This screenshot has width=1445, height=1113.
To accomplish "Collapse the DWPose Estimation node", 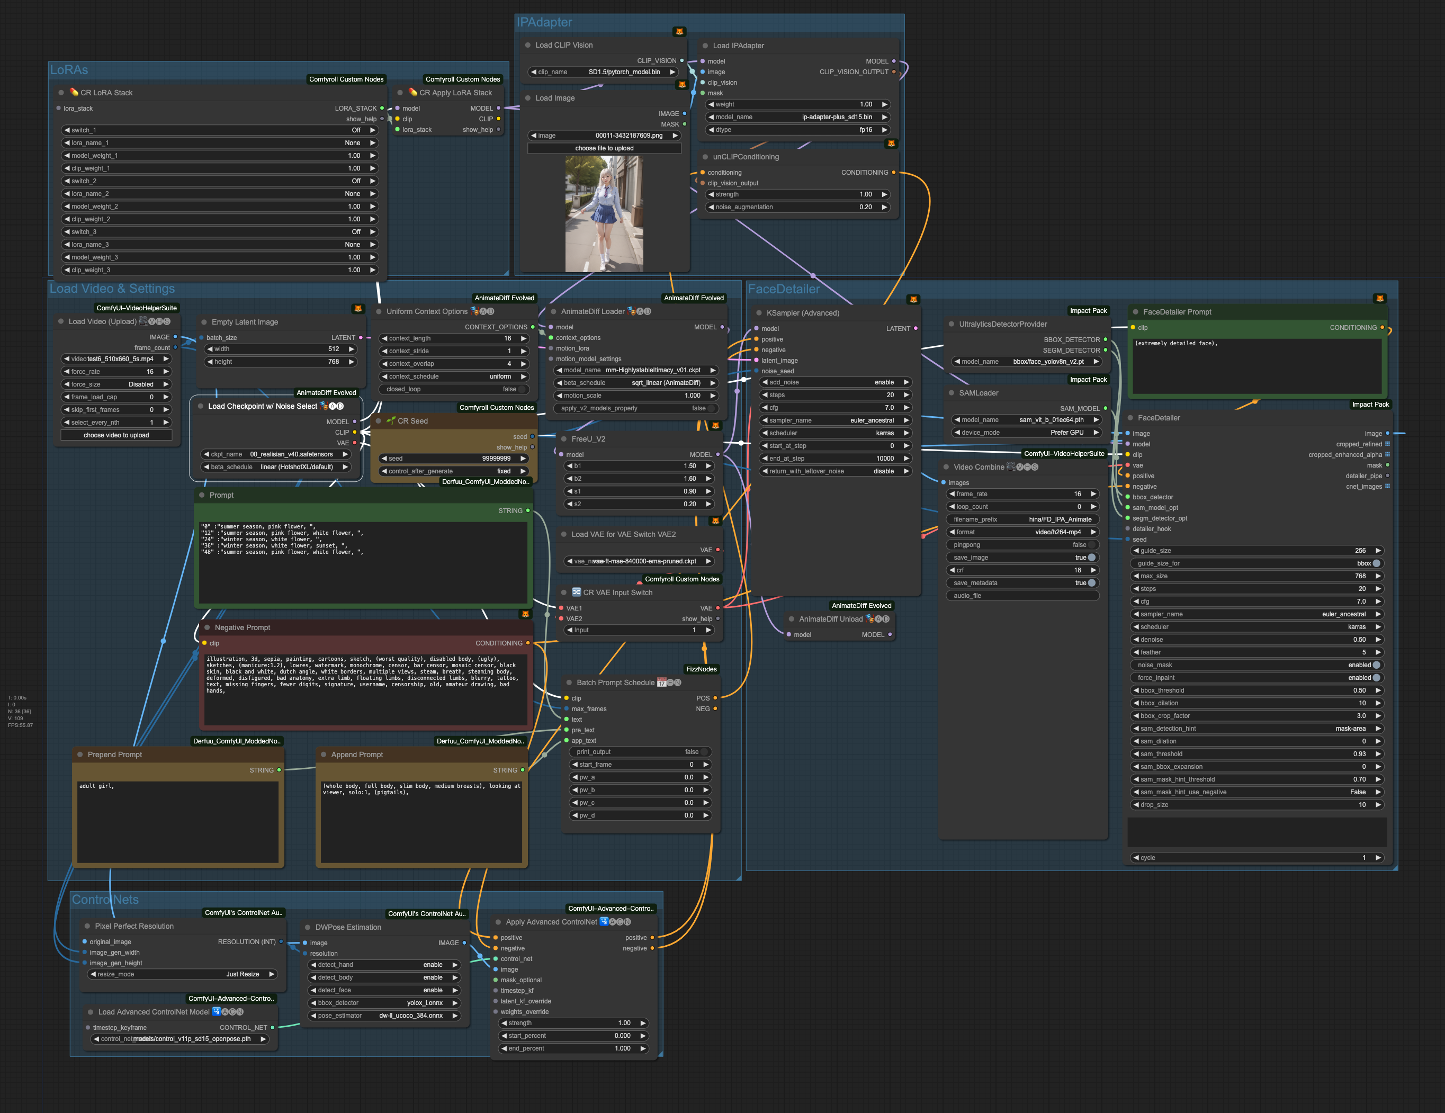I will click(x=308, y=927).
